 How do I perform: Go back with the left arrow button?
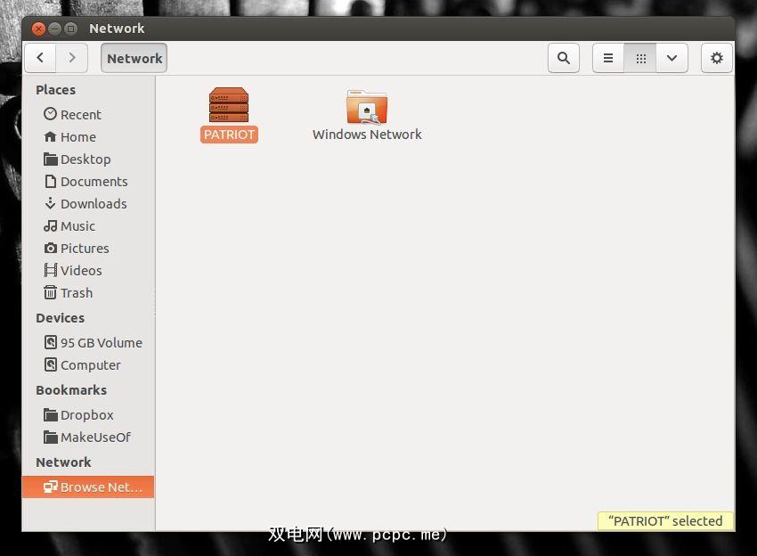[41, 58]
